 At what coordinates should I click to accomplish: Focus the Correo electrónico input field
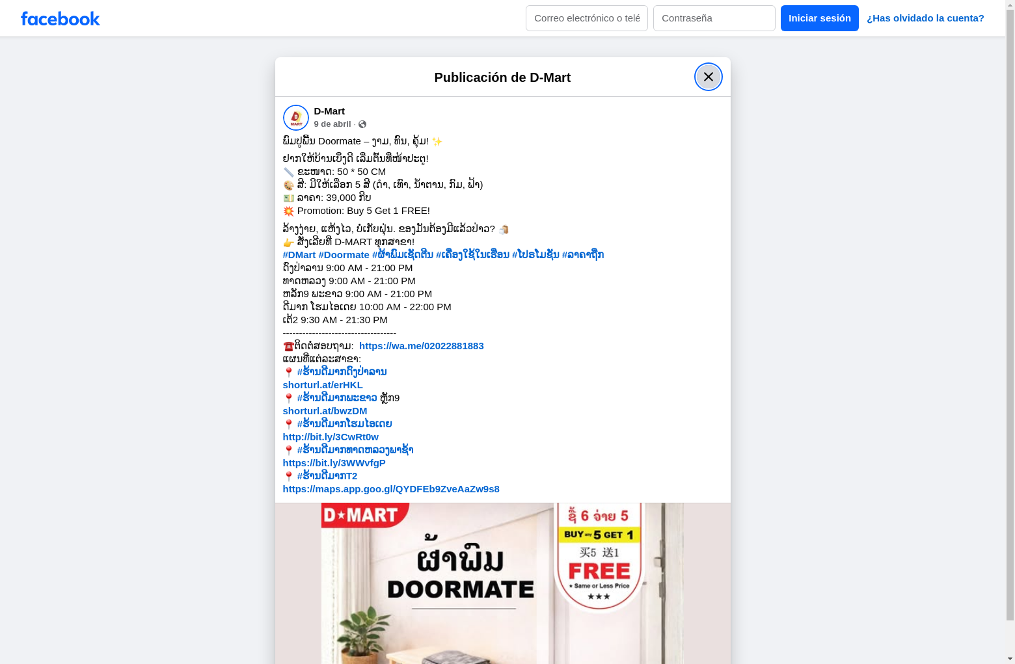[x=586, y=18]
